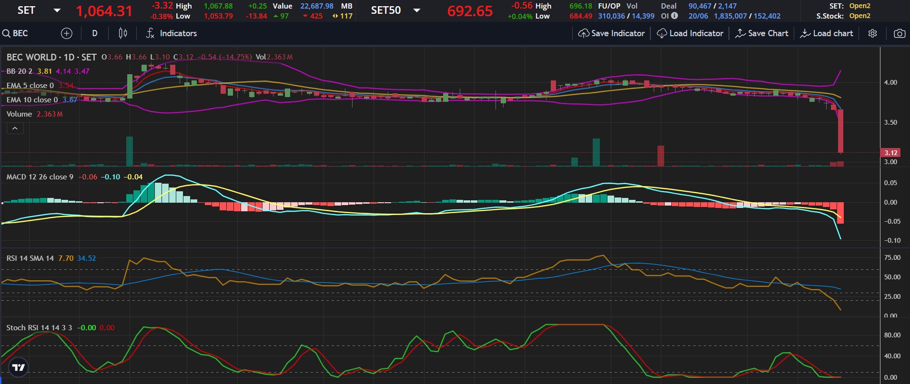Click the Deal value 90,467 / 2,147
Image resolution: width=910 pixels, height=384 pixels.
click(713, 6)
